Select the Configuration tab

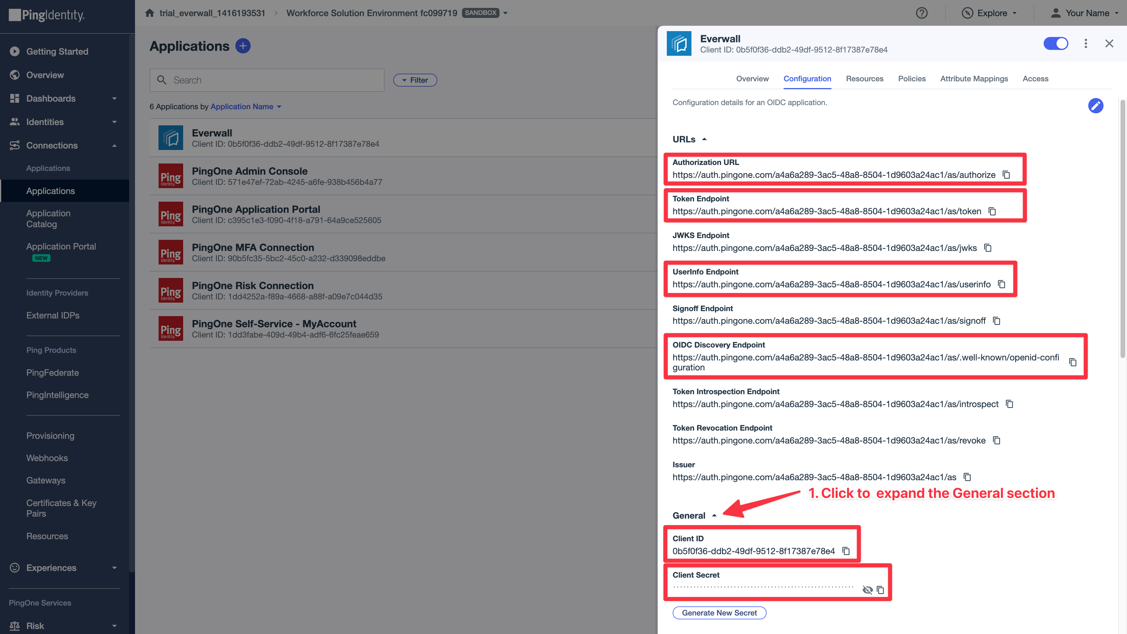point(807,79)
